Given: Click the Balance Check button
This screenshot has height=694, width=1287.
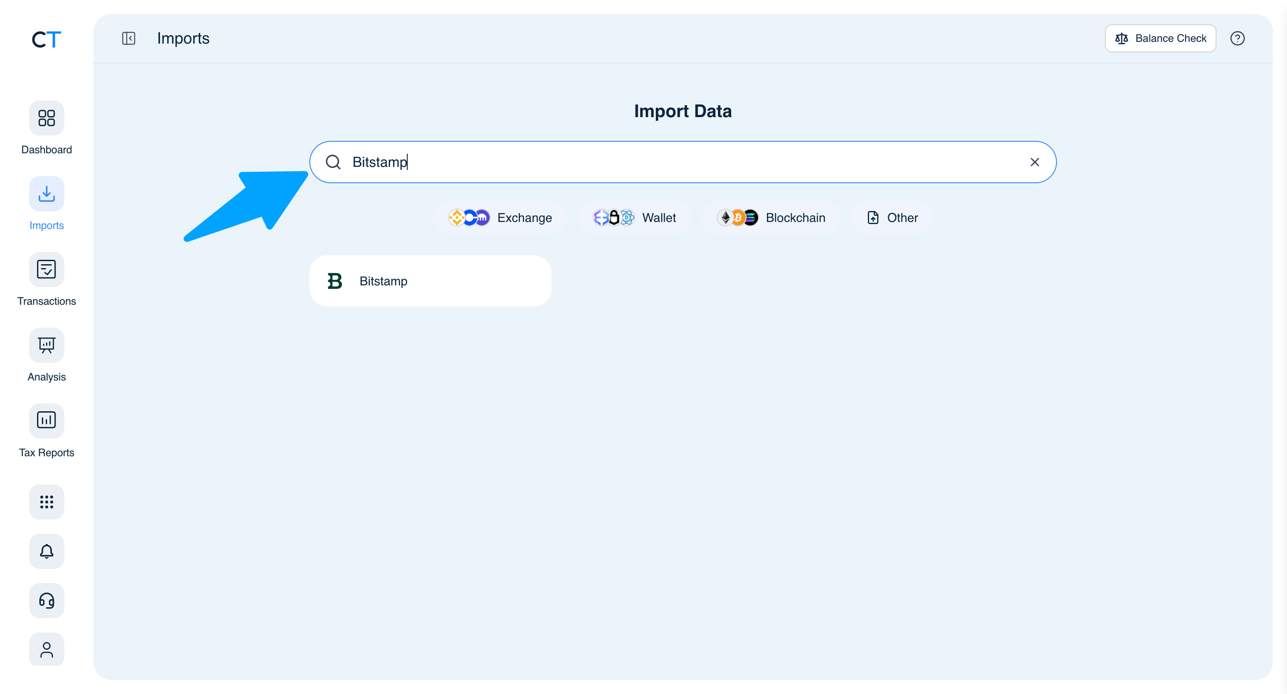Looking at the screenshot, I should [x=1160, y=38].
